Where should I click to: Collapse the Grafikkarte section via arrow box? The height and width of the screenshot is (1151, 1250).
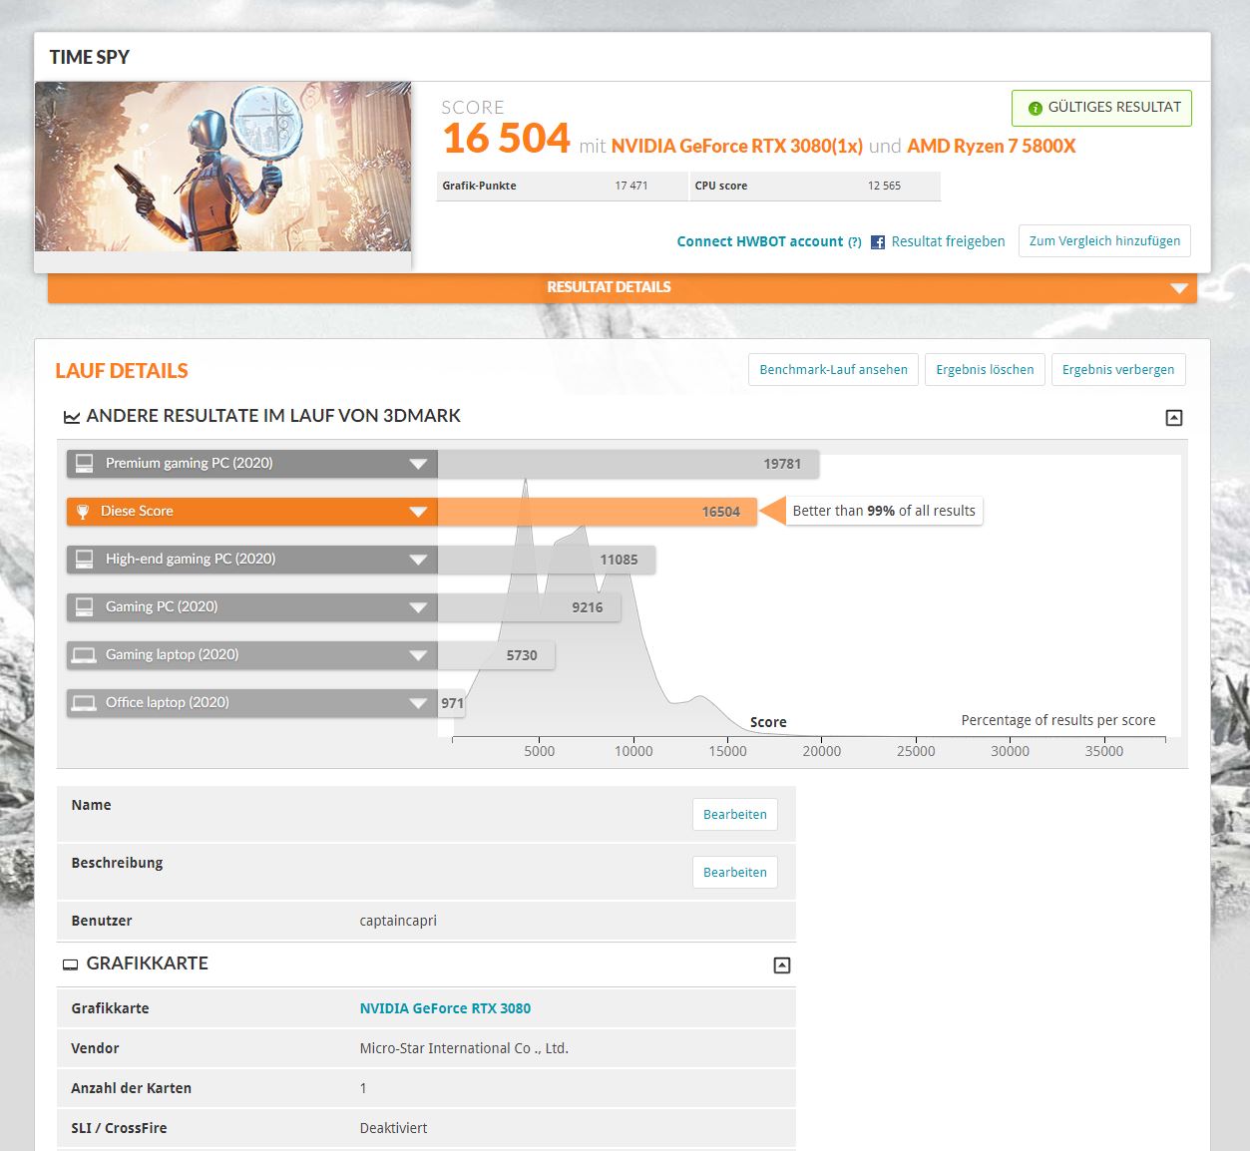tap(782, 965)
